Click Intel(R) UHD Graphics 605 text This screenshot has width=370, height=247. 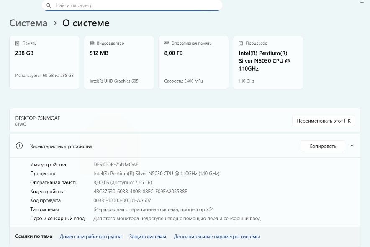pyautogui.click(x=114, y=81)
